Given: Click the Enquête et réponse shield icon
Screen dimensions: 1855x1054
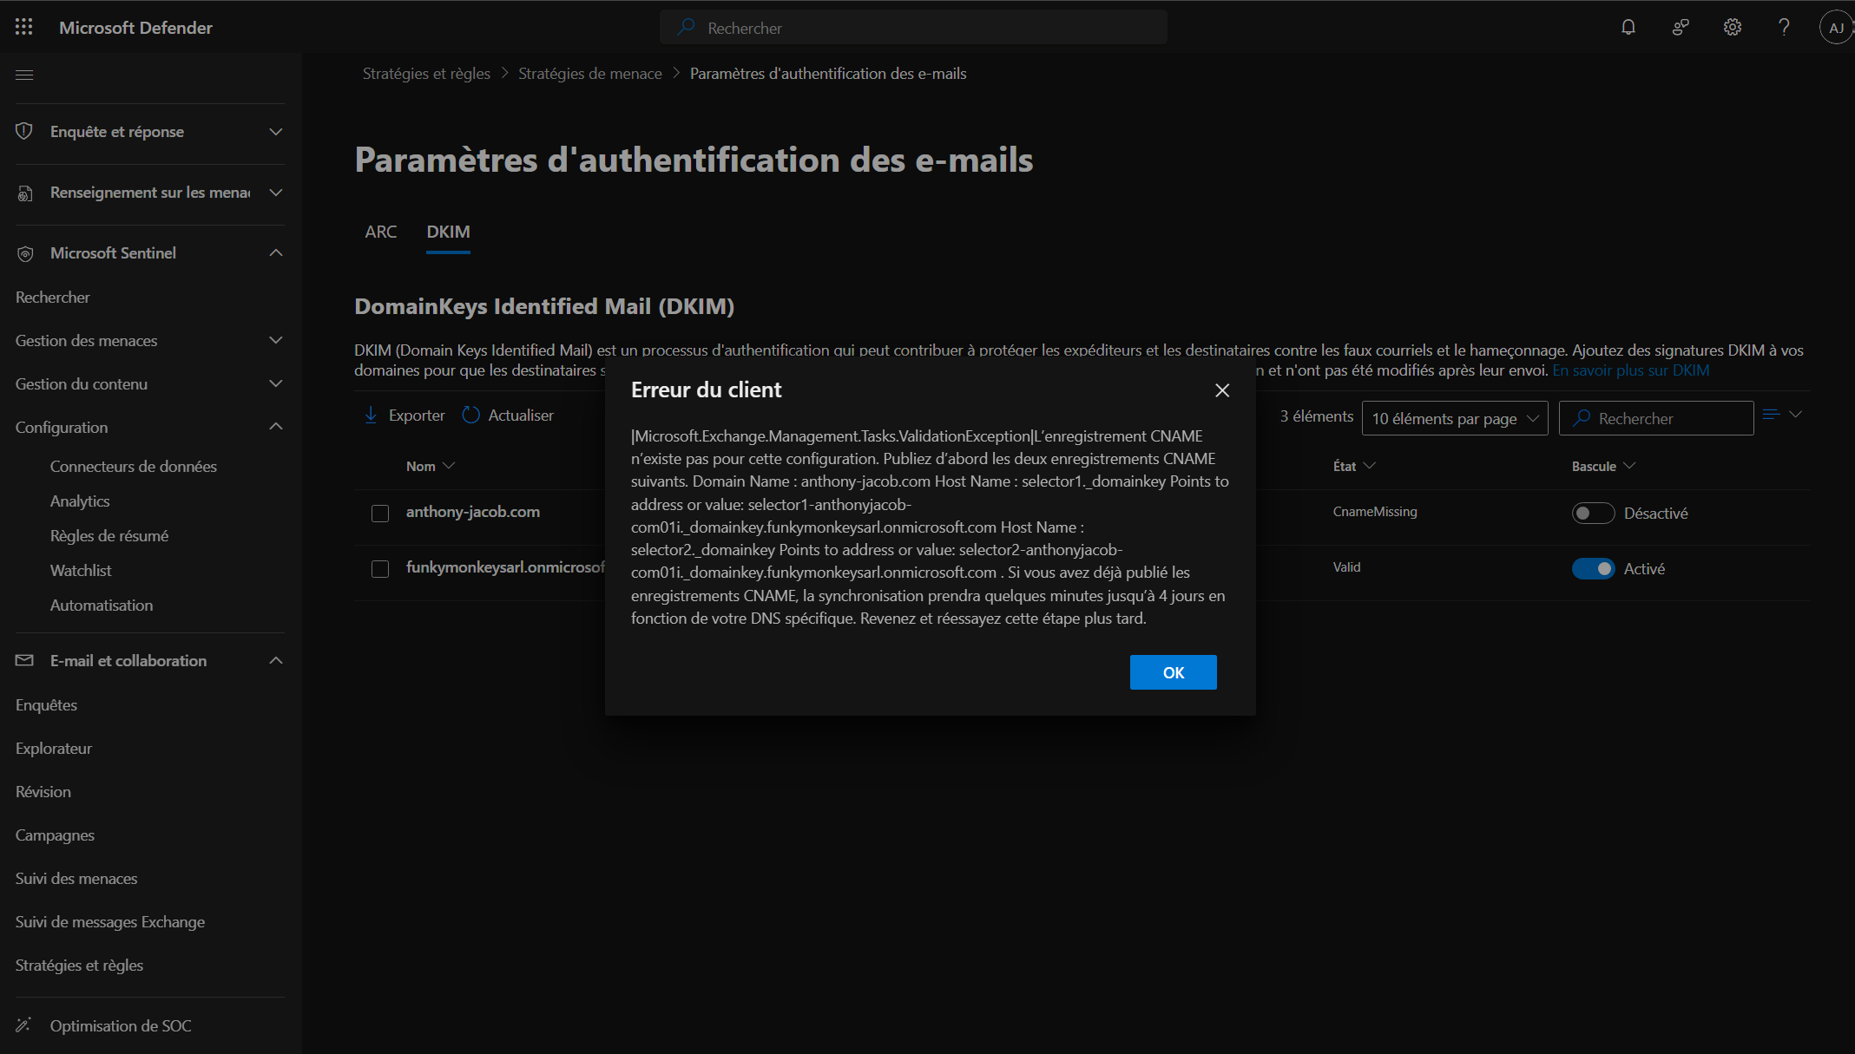Looking at the screenshot, I should pos(24,131).
